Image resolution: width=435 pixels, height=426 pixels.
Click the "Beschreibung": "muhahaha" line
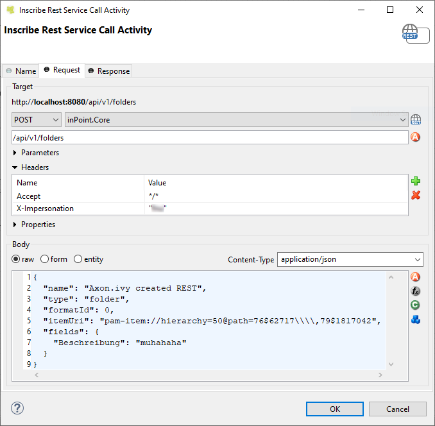(120, 343)
